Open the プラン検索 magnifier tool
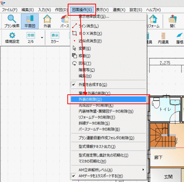 (x=12, y=21)
